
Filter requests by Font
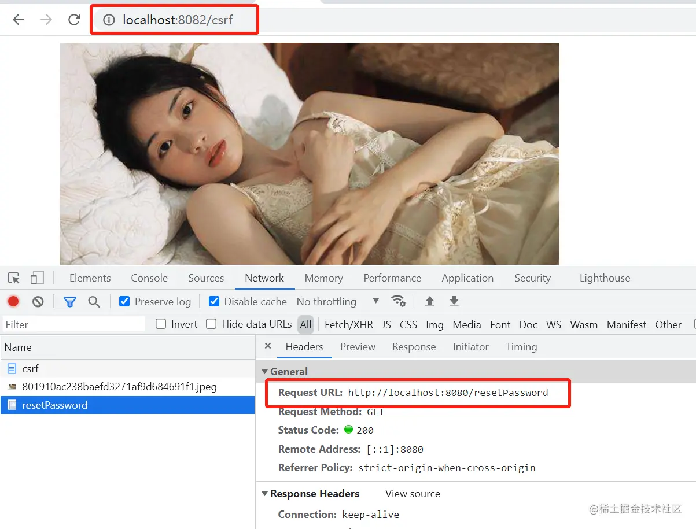500,325
